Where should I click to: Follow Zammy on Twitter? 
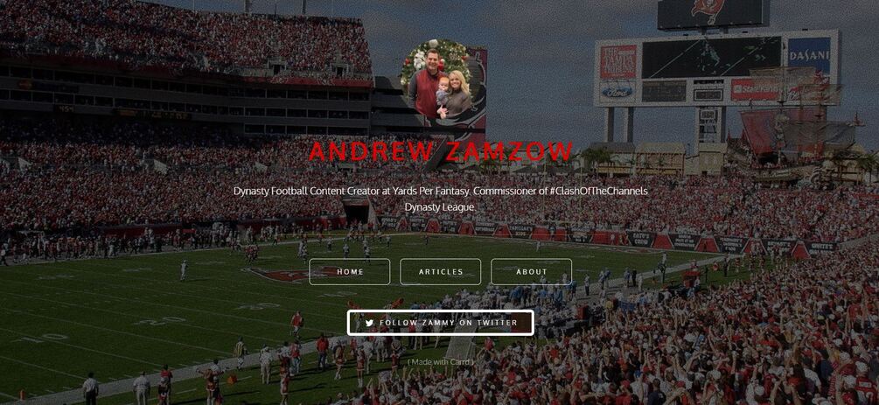click(441, 323)
